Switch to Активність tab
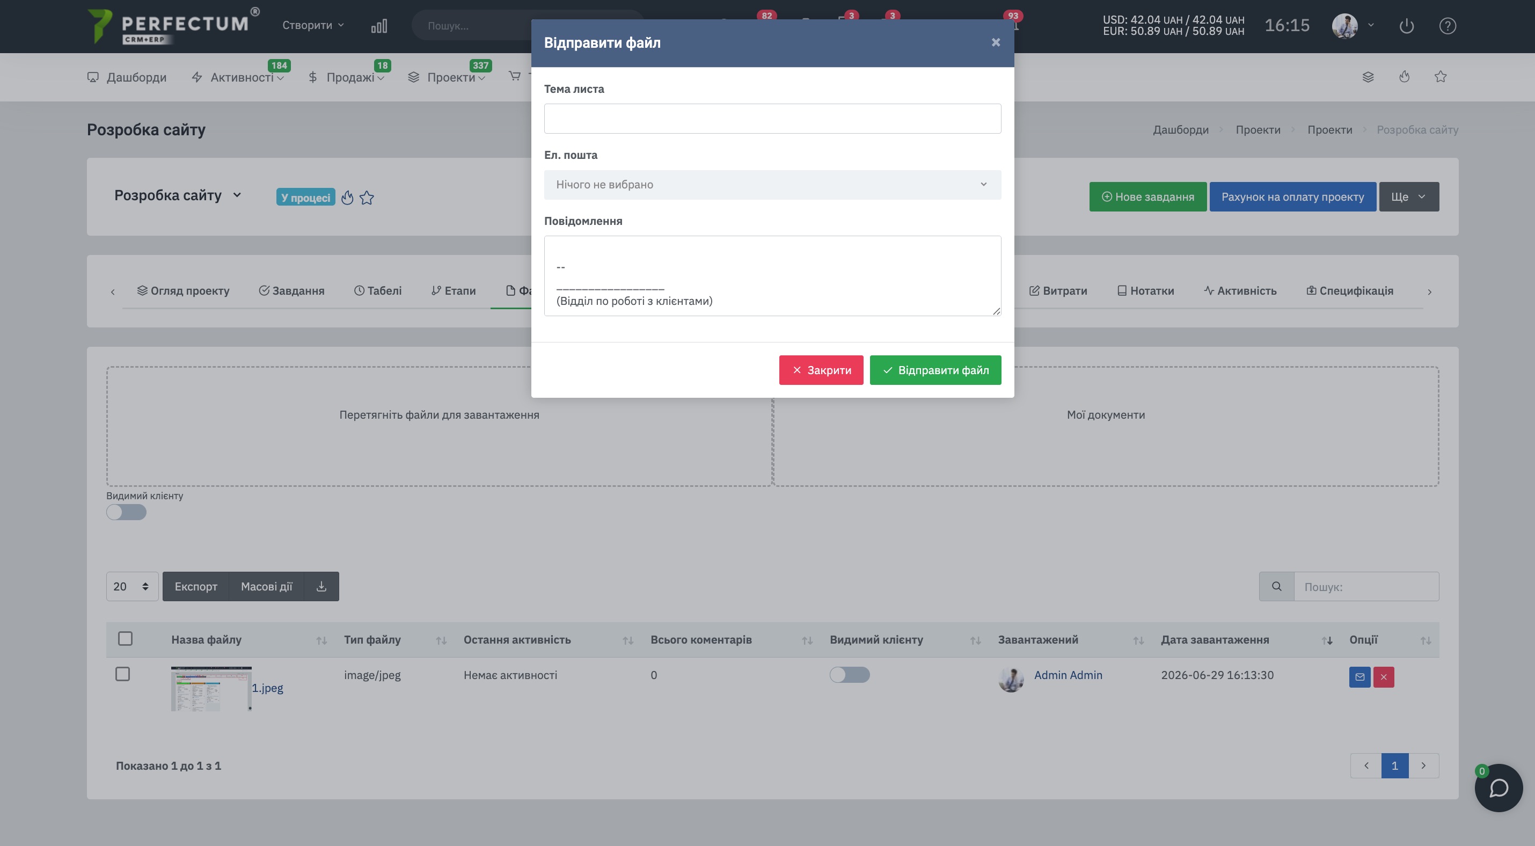 pyautogui.click(x=1240, y=291)
